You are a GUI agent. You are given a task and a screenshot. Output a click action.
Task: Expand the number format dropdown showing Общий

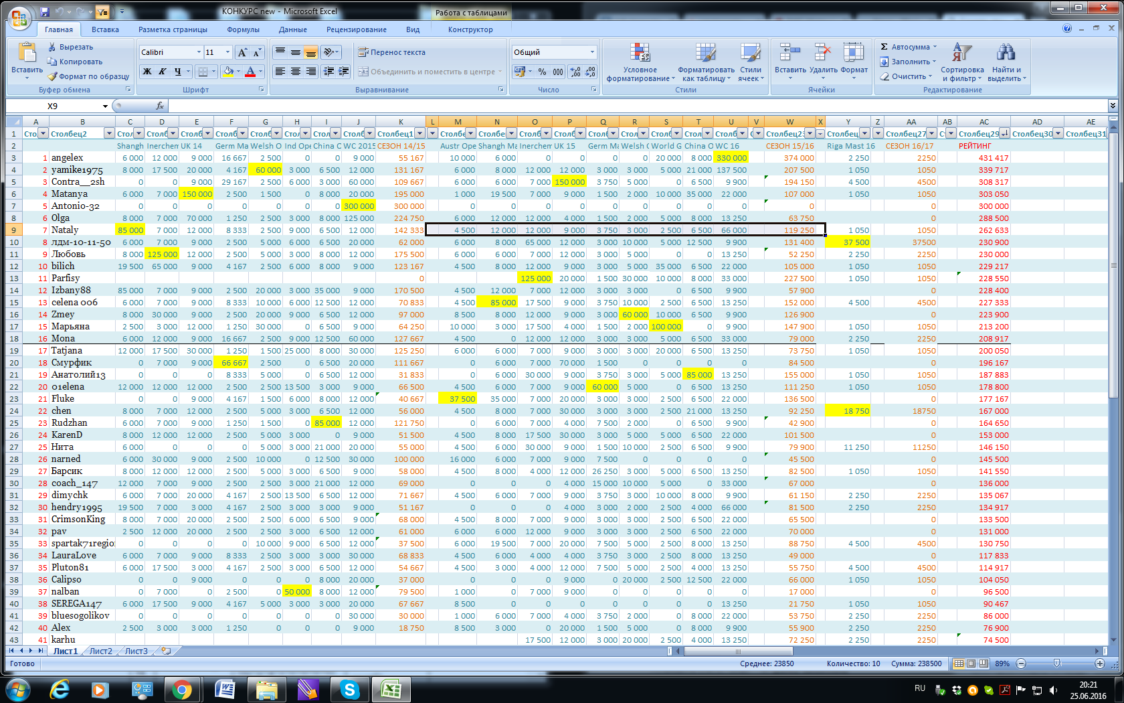click(x=592, y=52)
